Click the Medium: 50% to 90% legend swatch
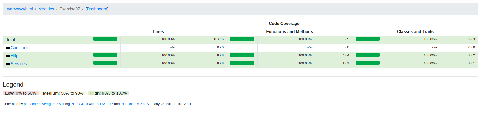This screenshot has height=123, width=482. point(63,93)
